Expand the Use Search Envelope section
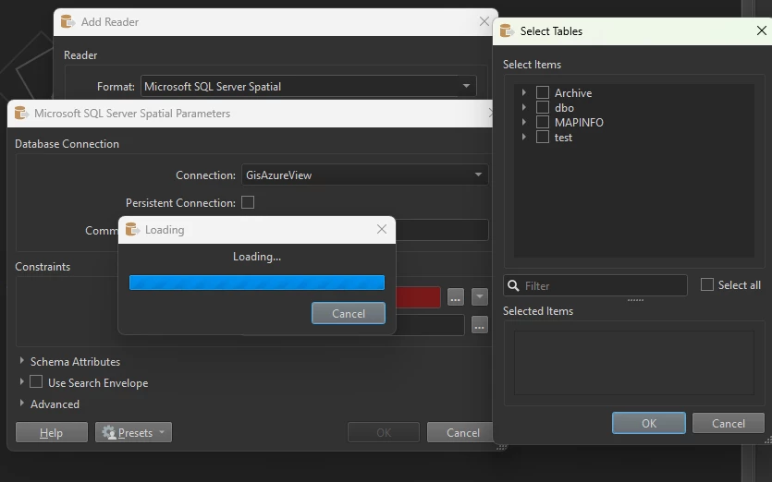772x482 pixels. pyautogui.click(x=21, y=381)
